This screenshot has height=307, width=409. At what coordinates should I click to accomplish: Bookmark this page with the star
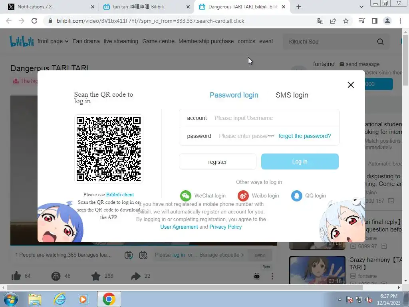click(x=346, y=21)
